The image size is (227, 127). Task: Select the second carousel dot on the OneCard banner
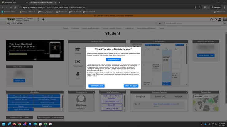point(35,59)
